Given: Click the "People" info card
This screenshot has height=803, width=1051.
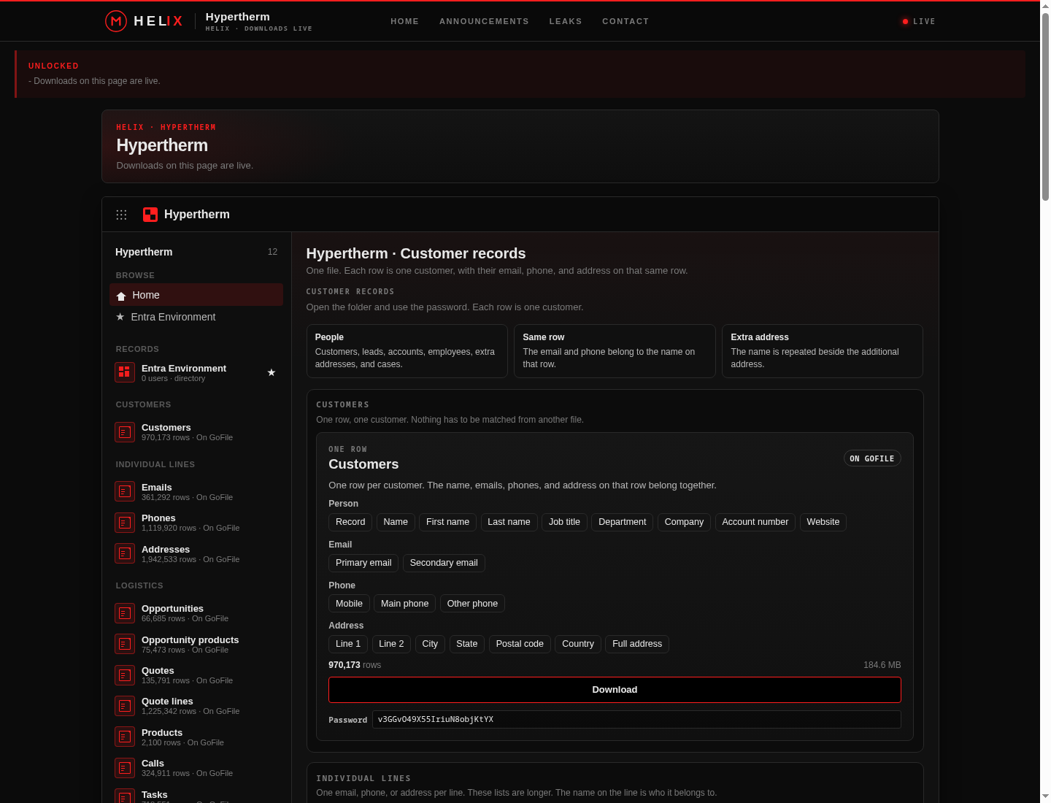Looking at the screenshot, I should [x=407, y=351].
